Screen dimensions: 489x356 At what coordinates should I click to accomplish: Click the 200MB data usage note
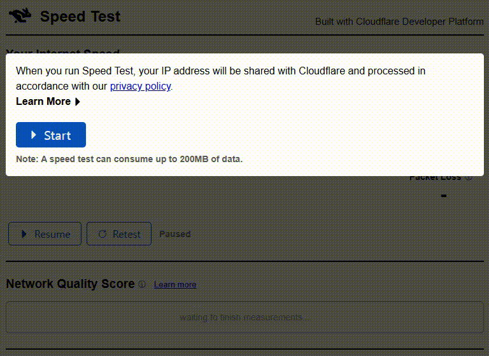click(129, 159)
